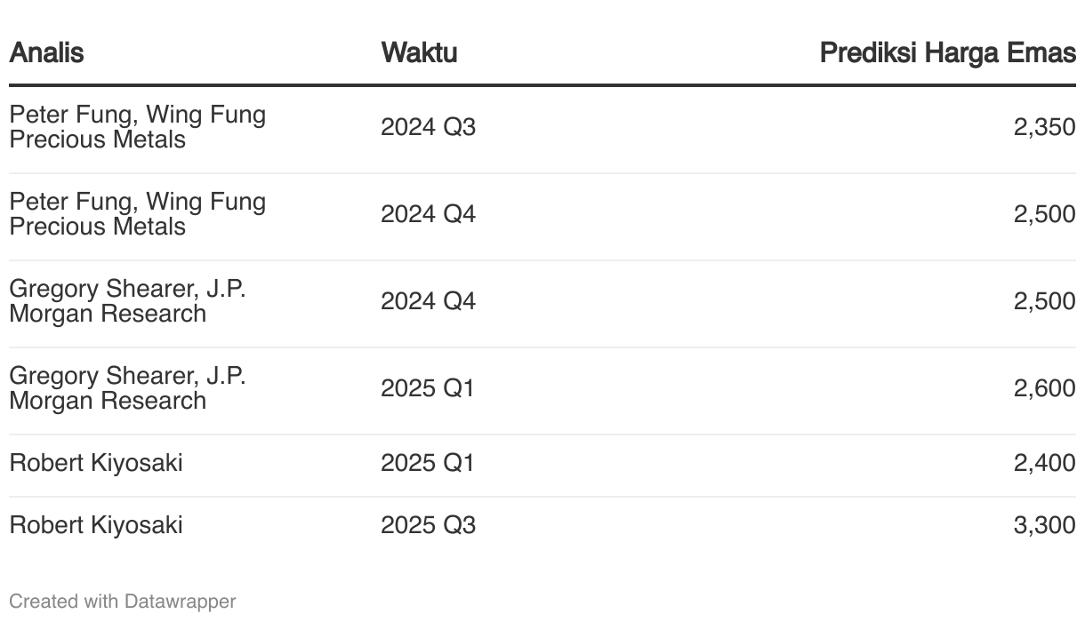The image size is (1085, 622).
Task: Click 2024 Q4 in Gregory Shearer's row
Action: coord(429,301)
